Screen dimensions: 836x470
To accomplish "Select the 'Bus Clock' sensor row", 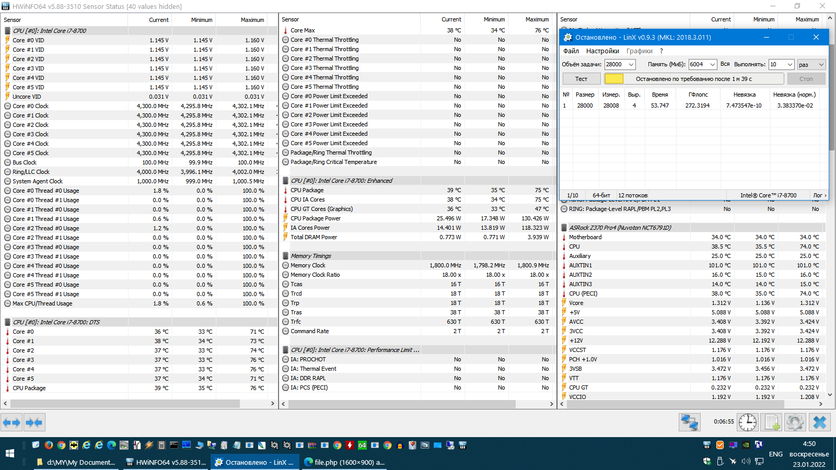I will tap(140, 162).
